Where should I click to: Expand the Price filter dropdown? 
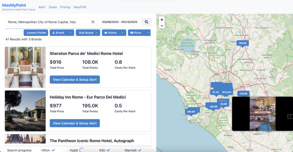[x=139, y=33]
